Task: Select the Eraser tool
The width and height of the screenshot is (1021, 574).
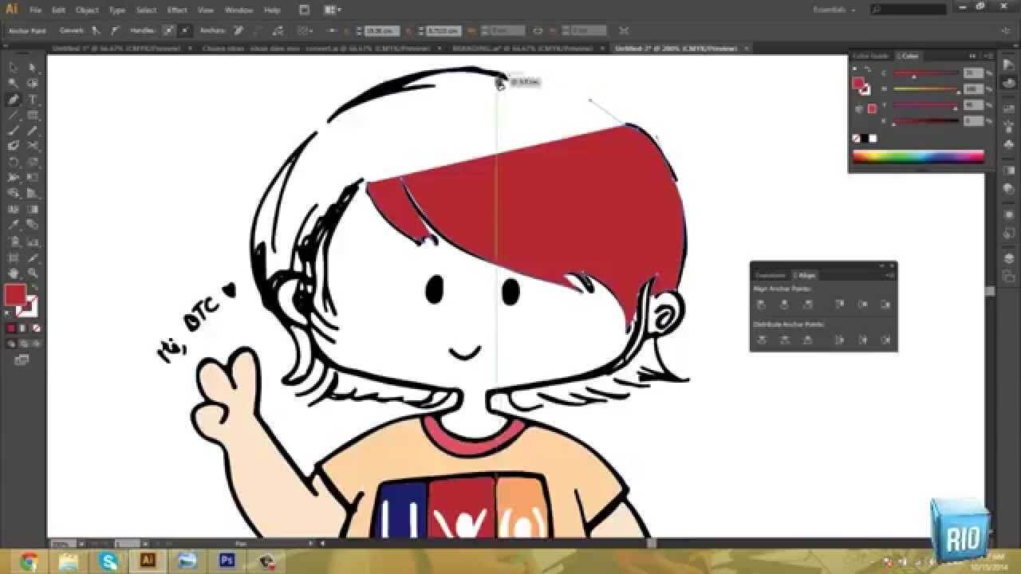Action: pos(33,146)
